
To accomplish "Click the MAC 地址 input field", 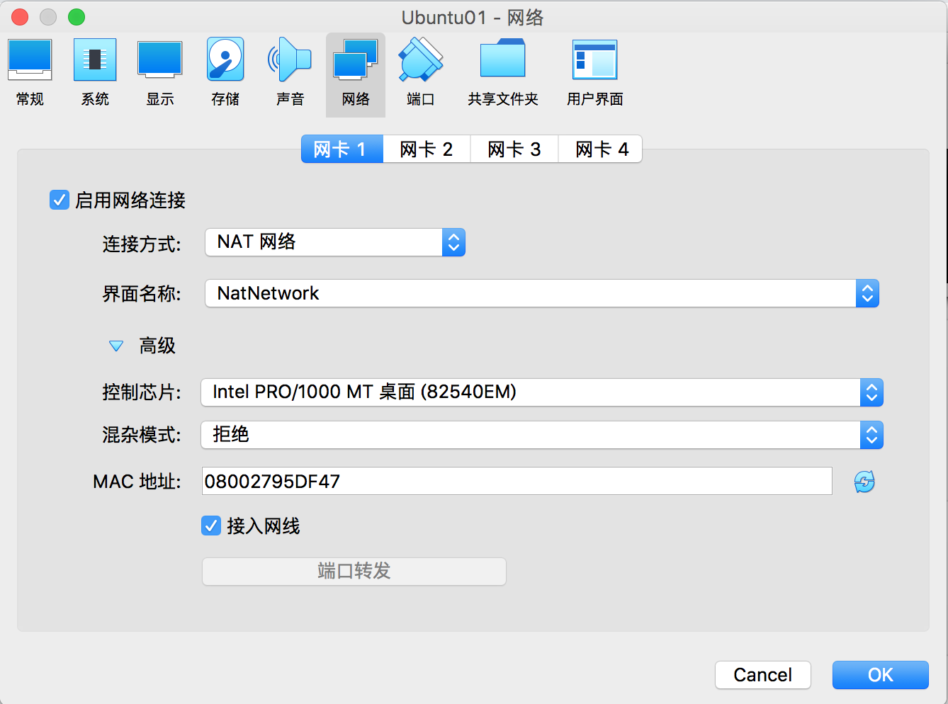I will click(517, 482).
